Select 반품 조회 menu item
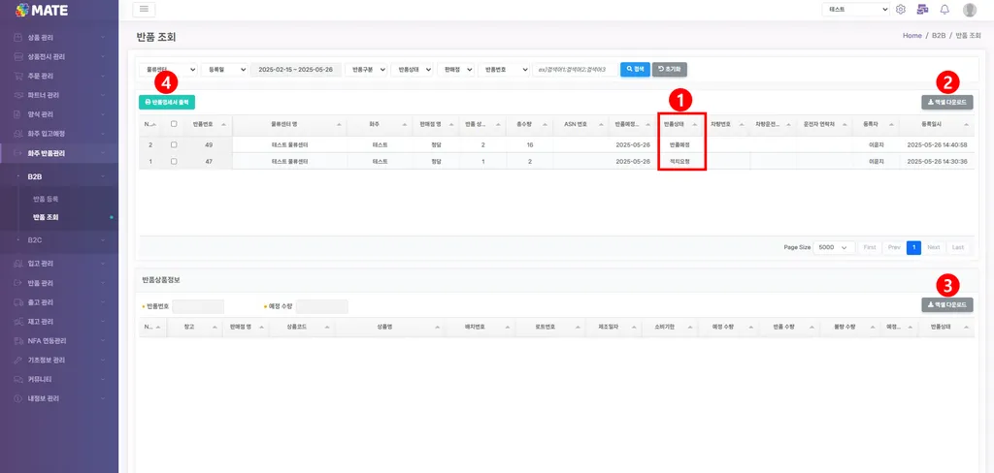Viewport: 994px width, 473px height. click(x=46, y=217)
